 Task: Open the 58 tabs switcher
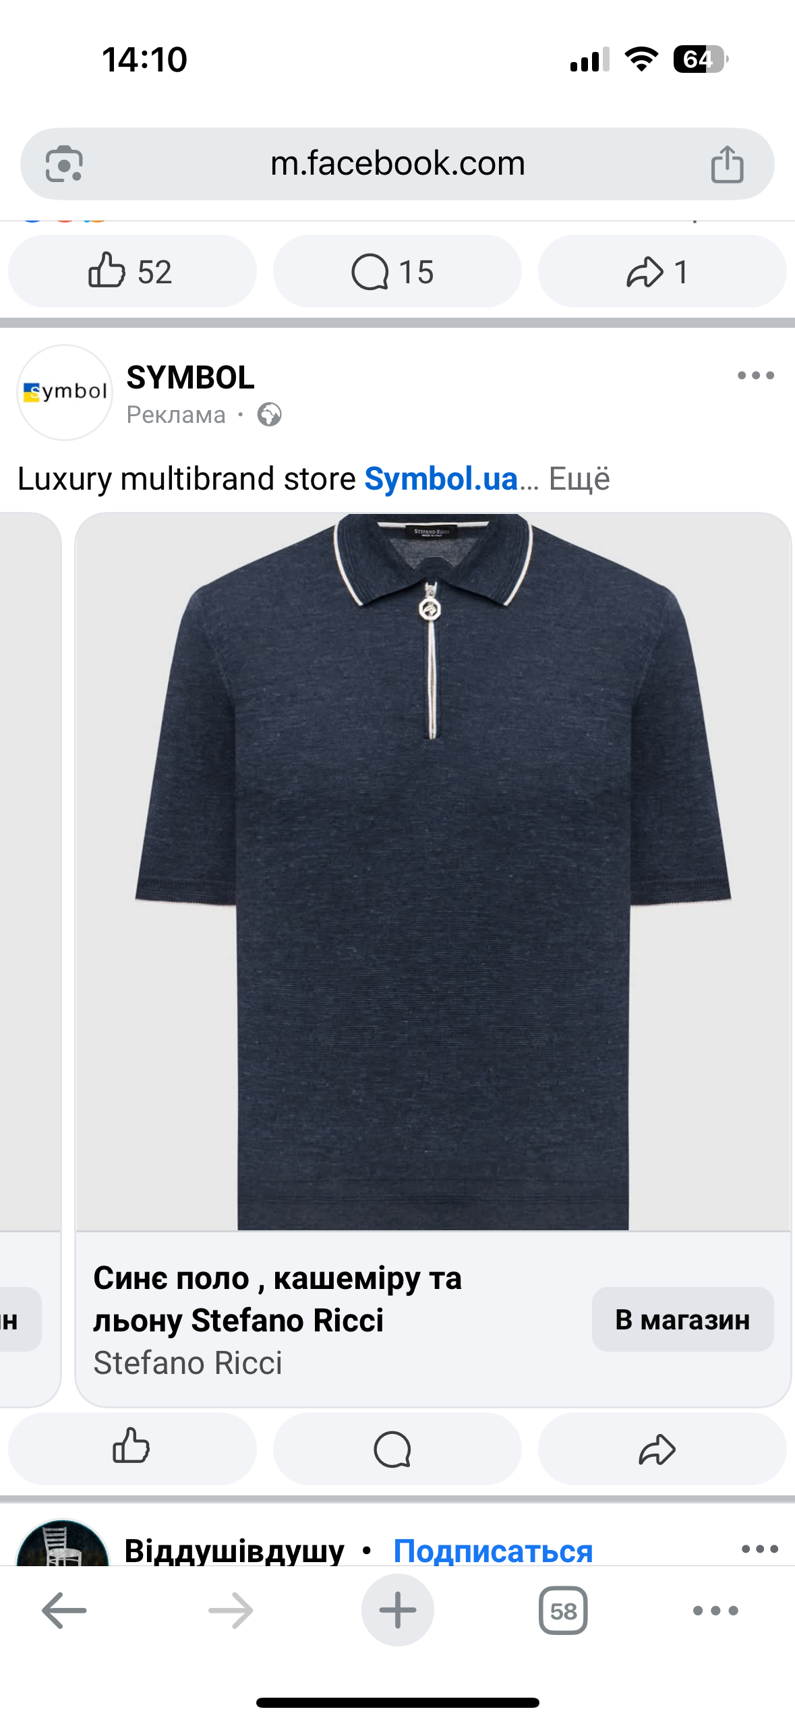(x=563, y=1611)
